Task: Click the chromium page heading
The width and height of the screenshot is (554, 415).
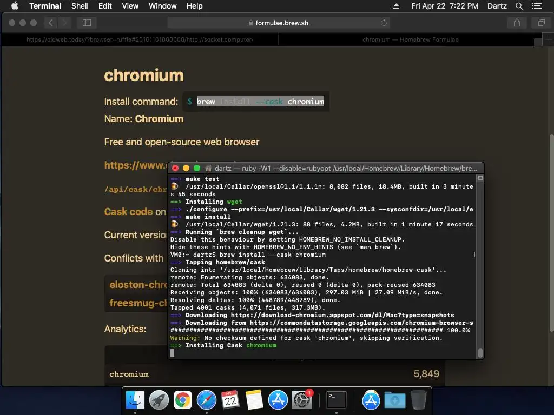Action: click(144, 76)
